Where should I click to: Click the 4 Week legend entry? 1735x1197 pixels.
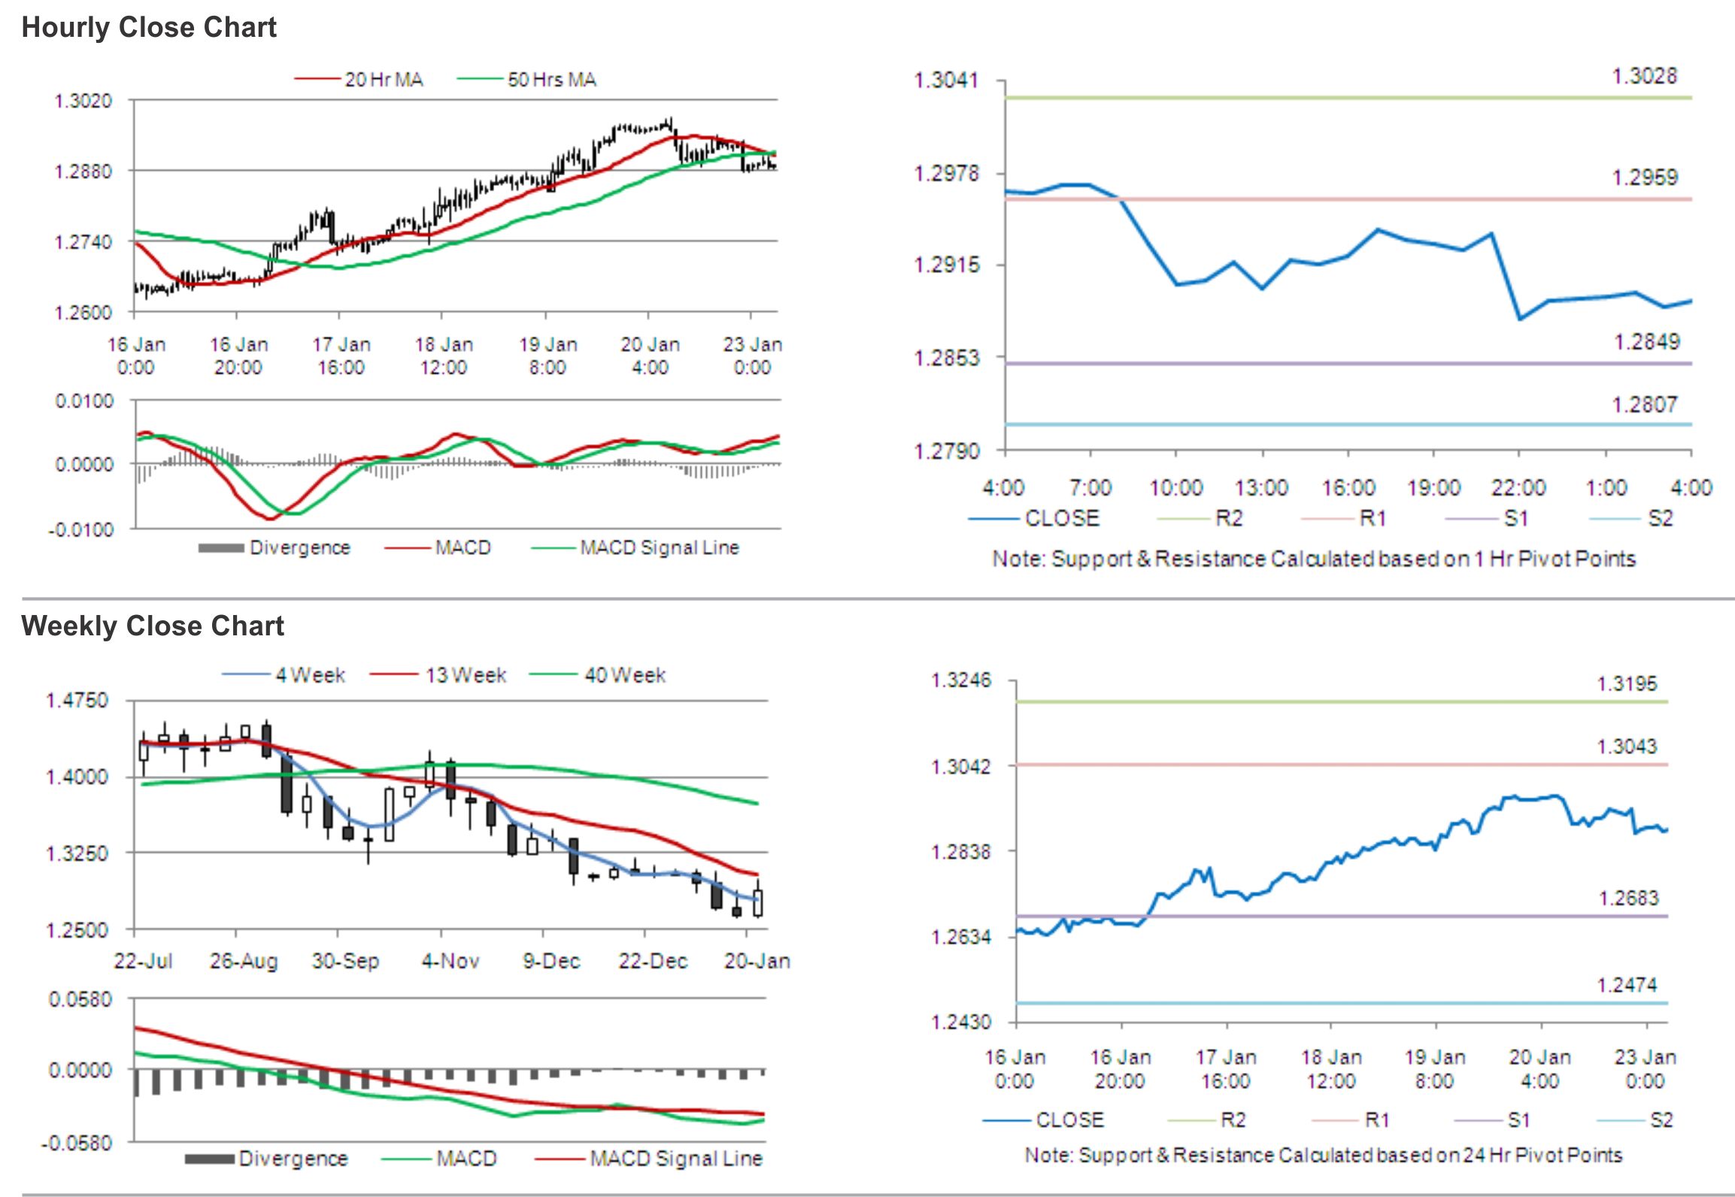click(284, 675)
